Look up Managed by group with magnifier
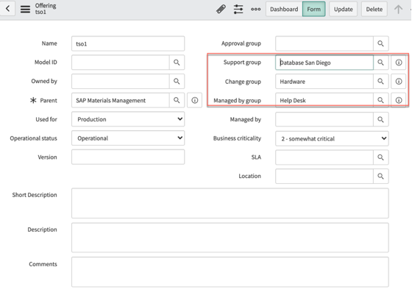The width and height of the screenshot is (412, 292). coord(381,100)
